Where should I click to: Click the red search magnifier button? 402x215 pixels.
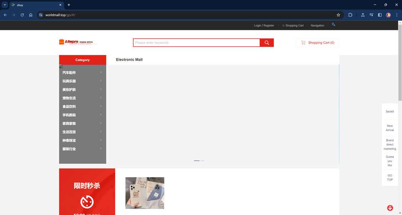tap(267, 42)
